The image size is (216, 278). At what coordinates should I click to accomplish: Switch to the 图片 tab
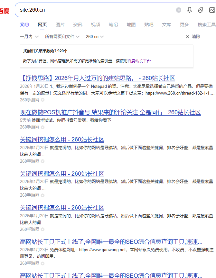click(x=60, y=25)
